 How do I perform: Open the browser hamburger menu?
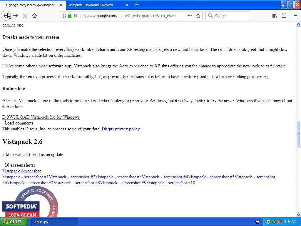(295, 16)
